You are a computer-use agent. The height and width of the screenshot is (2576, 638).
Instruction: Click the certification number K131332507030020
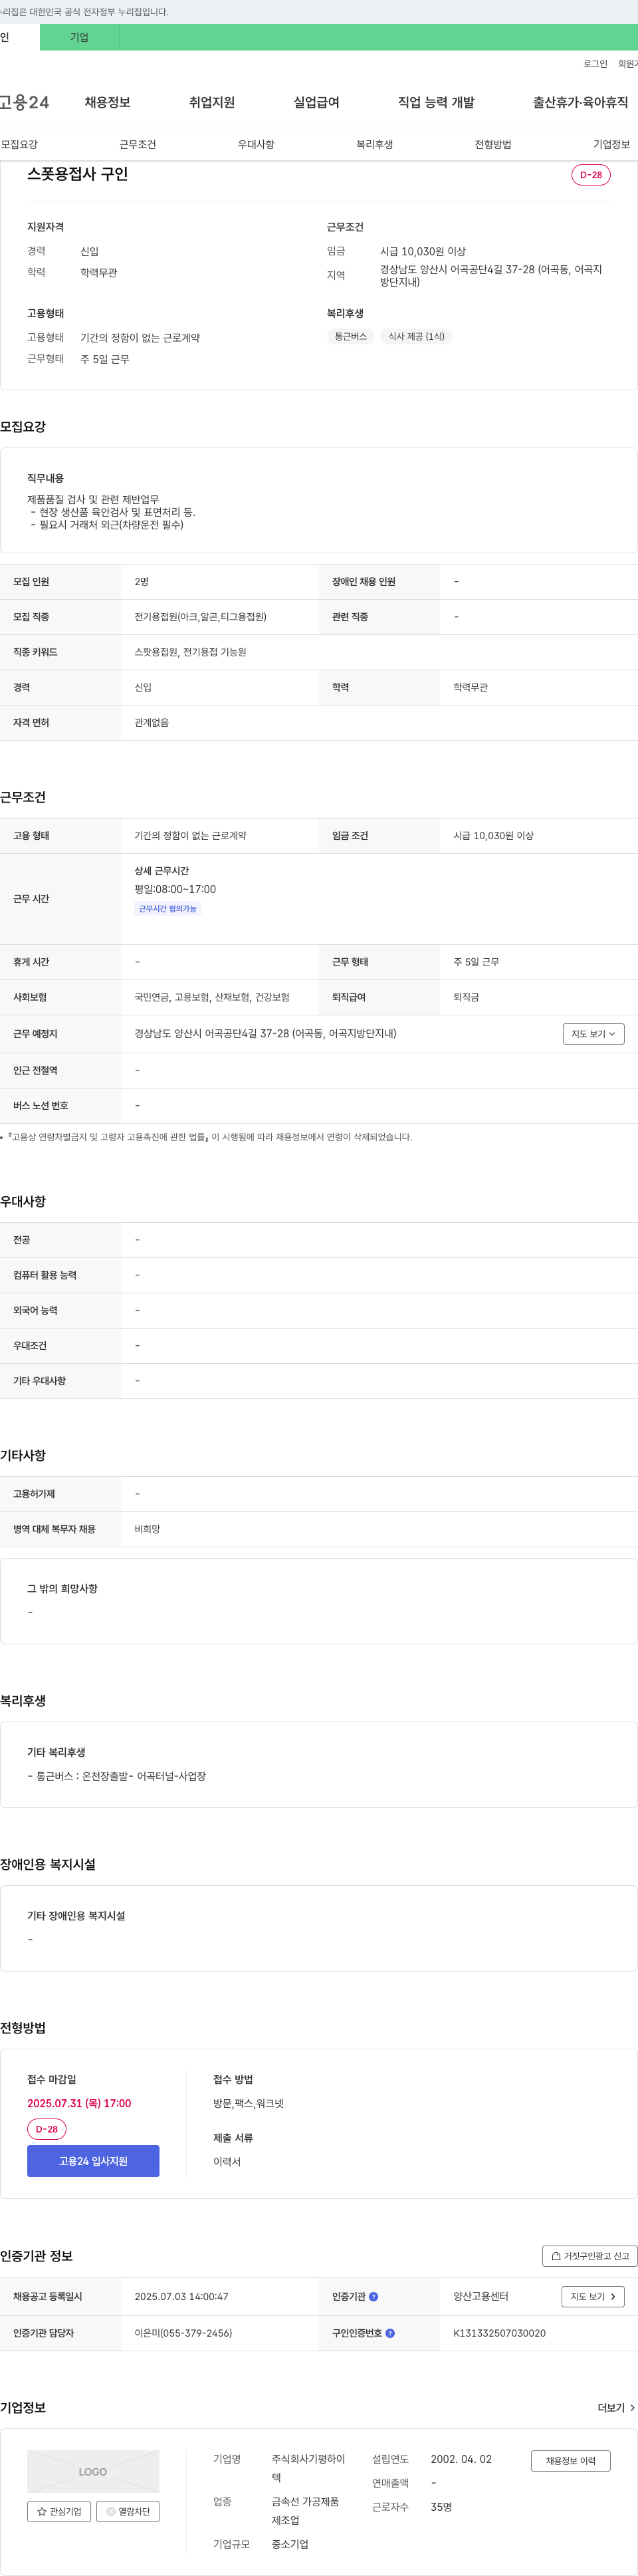[x=500, y=2333]
